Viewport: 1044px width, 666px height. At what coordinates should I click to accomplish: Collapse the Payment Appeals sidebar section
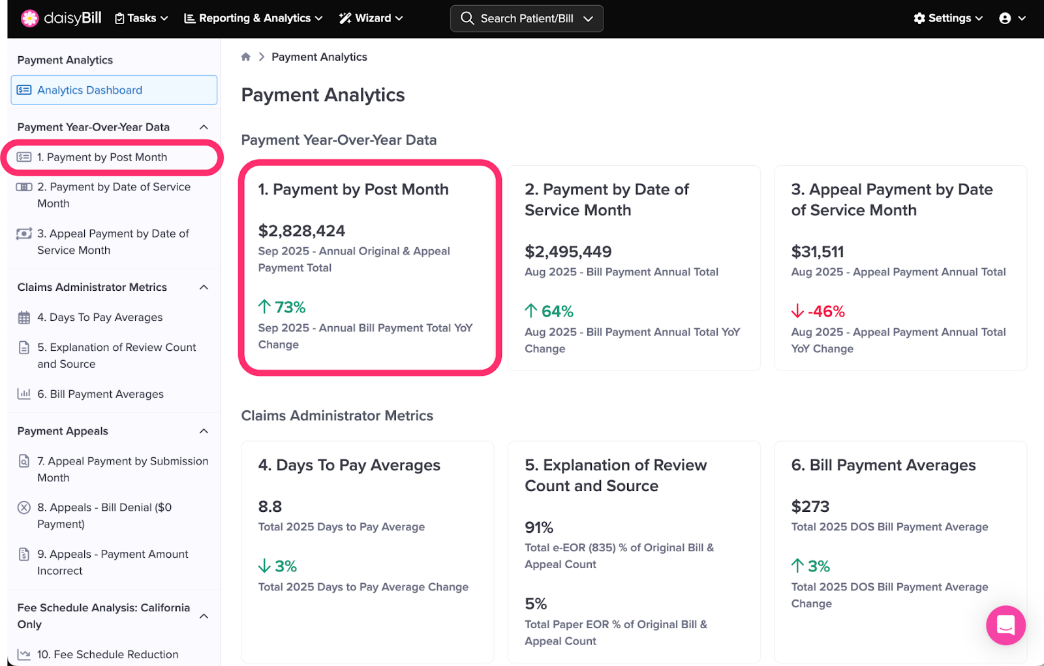click(x=204, y=431)
